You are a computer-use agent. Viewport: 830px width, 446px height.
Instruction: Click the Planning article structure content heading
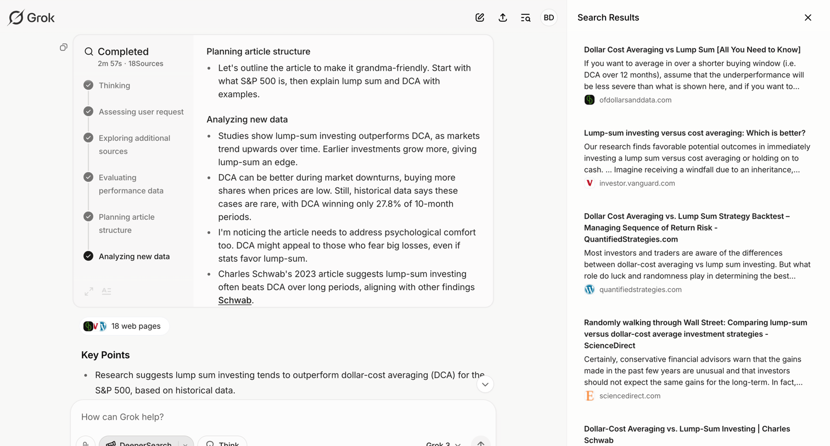coord(259,52)
